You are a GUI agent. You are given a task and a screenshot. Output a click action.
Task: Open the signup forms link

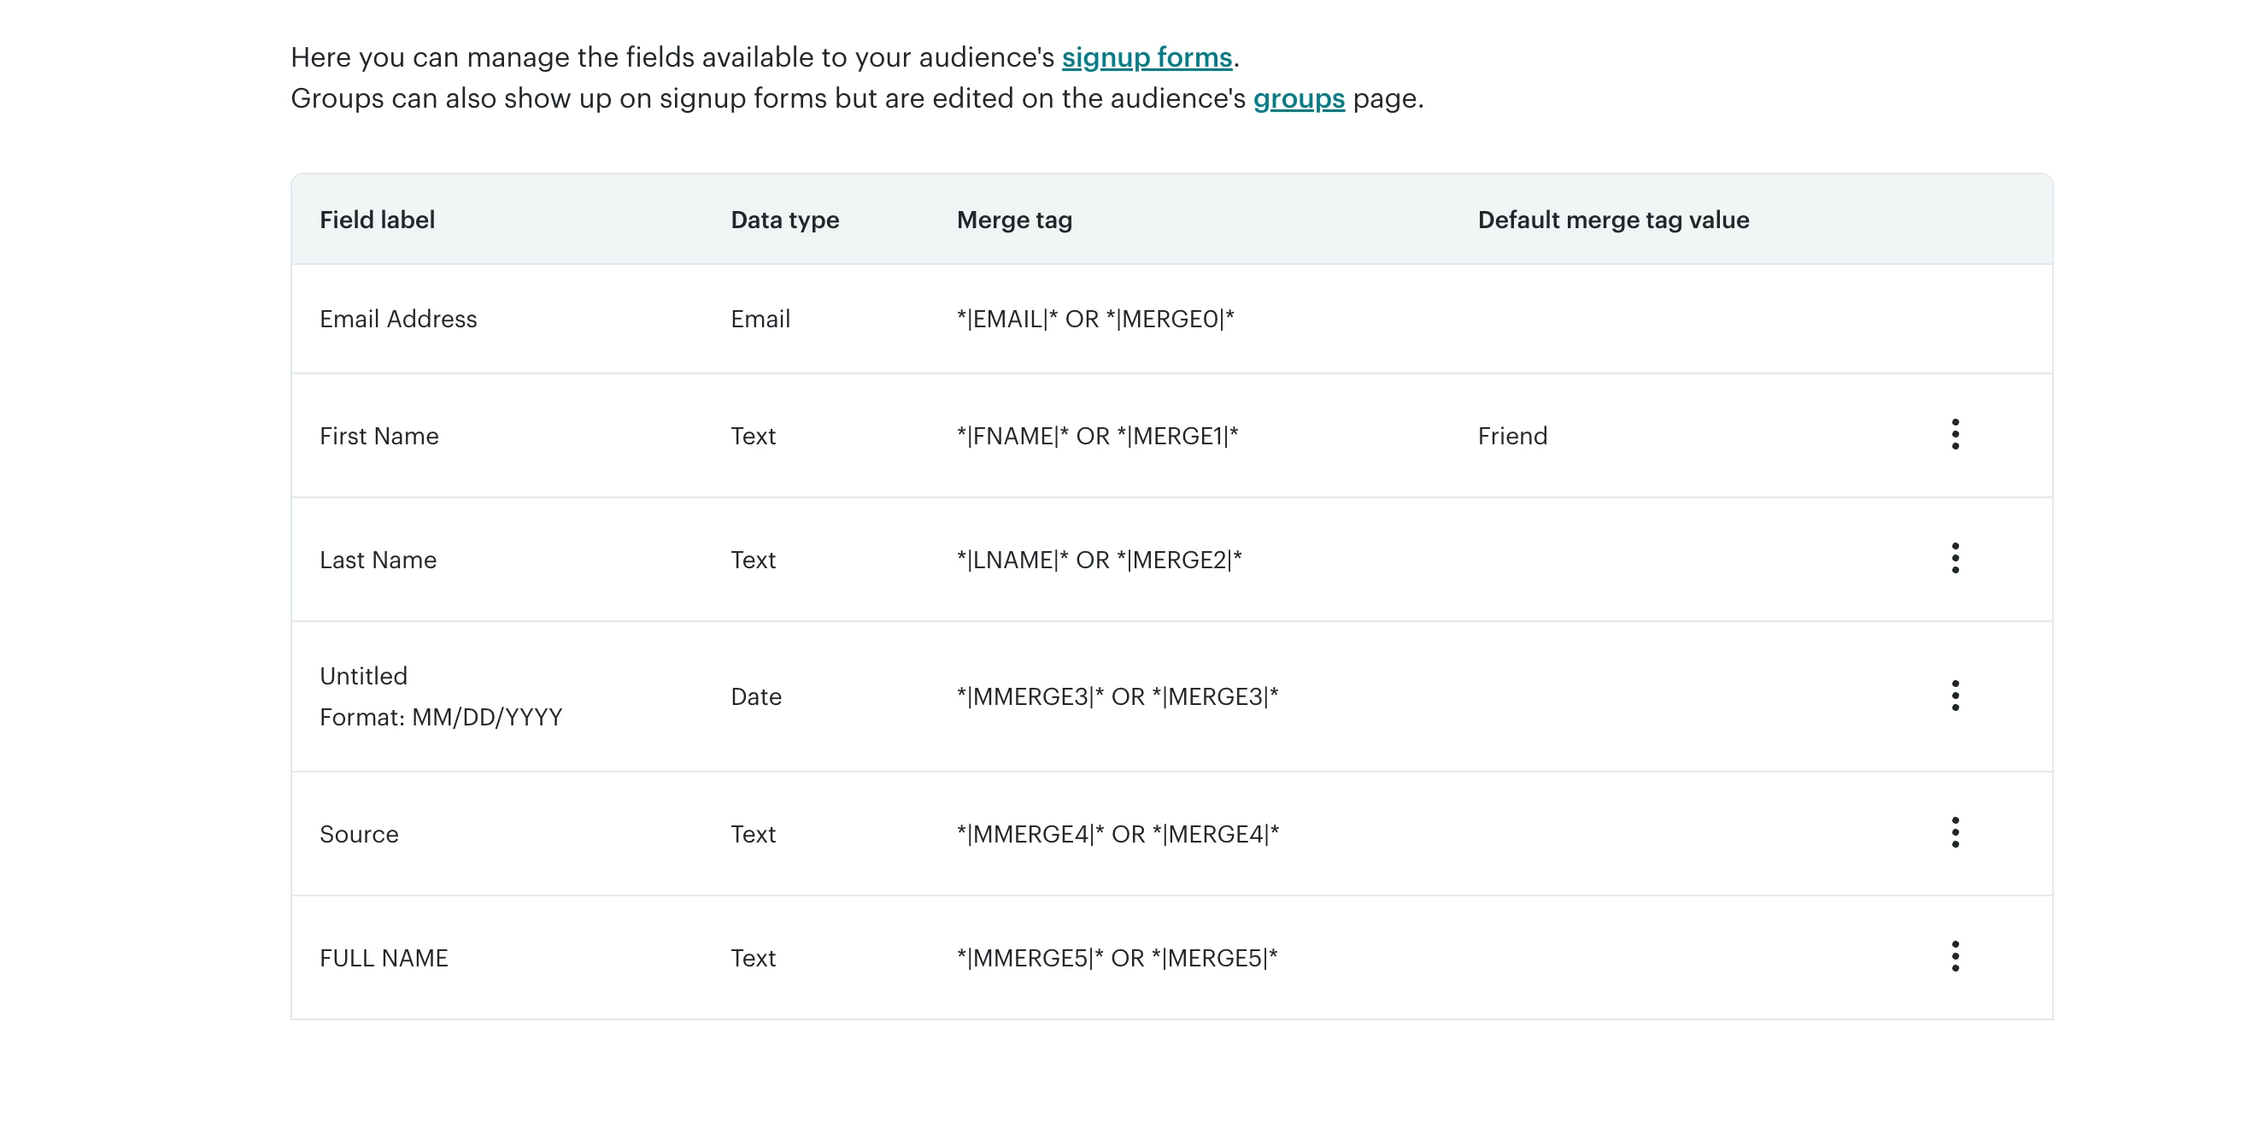[1147, 58]
